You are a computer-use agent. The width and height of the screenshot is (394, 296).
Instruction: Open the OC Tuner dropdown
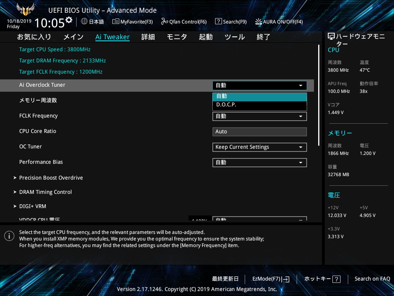click(260, 147)
